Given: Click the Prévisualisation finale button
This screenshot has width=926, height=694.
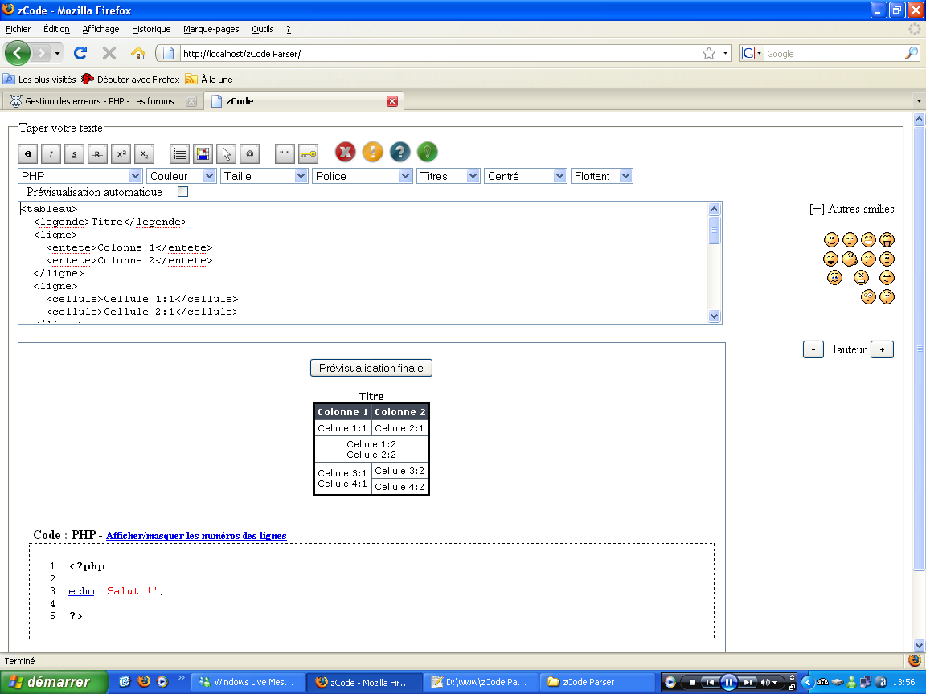Looking at the screenshot, I should pos(371,367).
